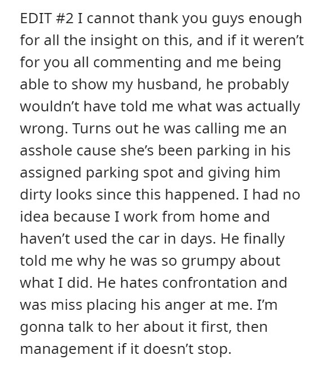Click the word 'idea' at line start
The image size is (317, 368).
34,217
